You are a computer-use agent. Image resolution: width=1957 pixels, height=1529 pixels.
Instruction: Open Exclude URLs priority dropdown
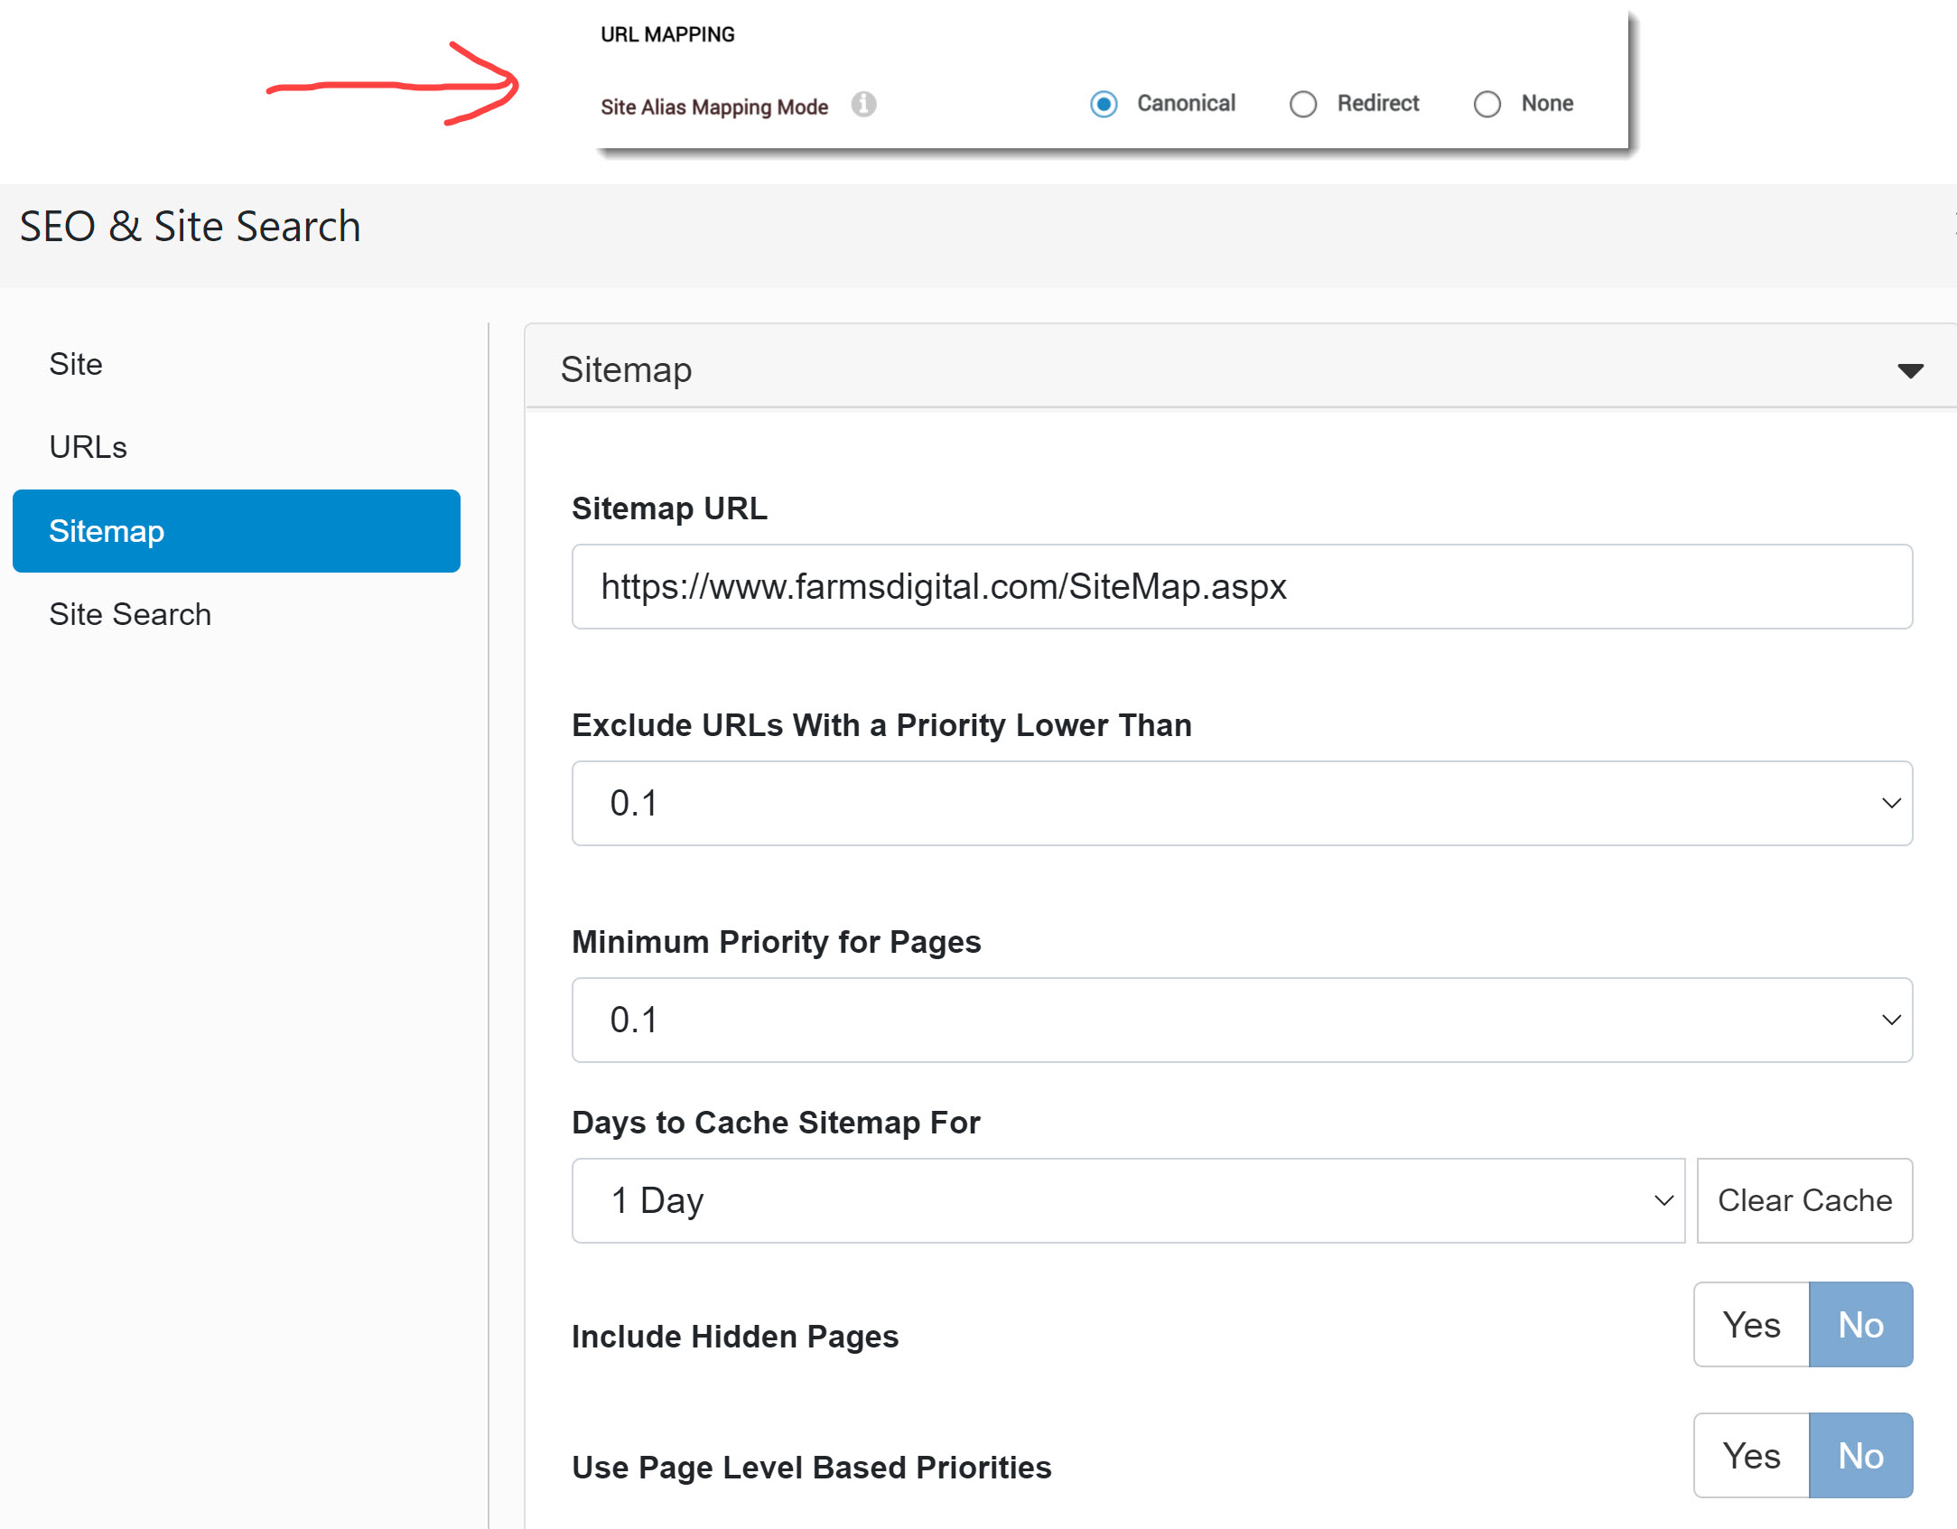tap(1242, 803)
